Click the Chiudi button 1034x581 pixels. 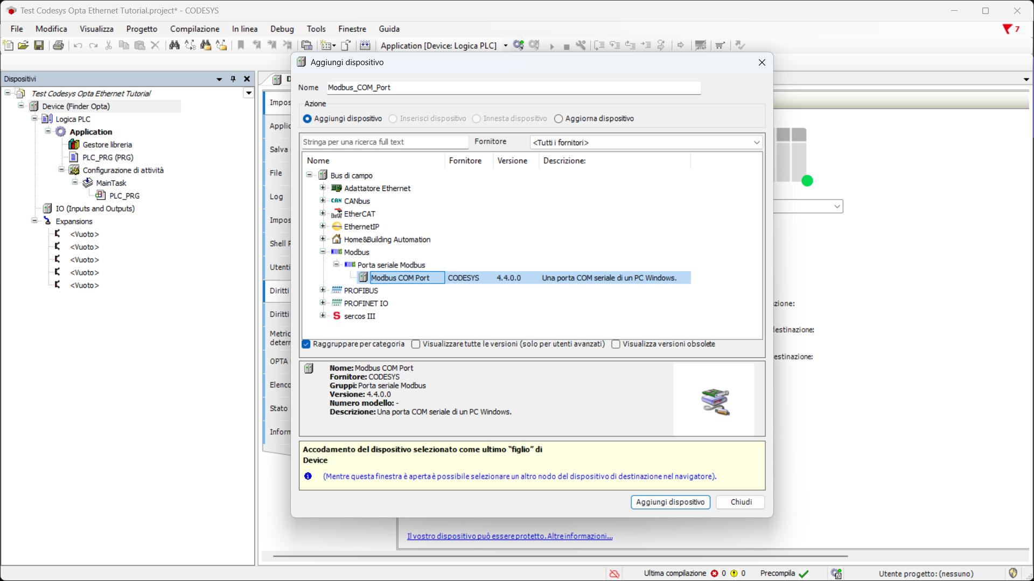click(x=740, y=502)
